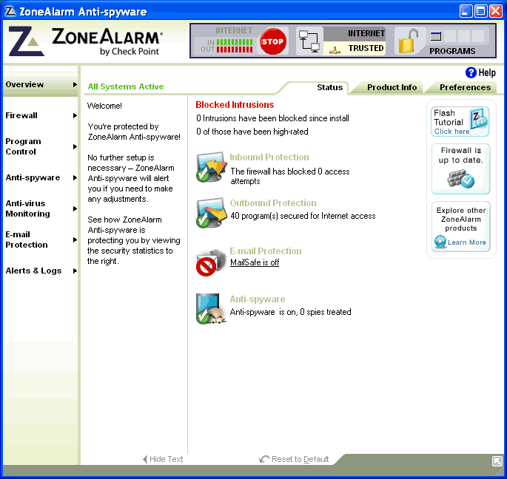Expand the E-mail Protection sidebar arrow
Screen dimensions: 507x479
tap(75, 239)
